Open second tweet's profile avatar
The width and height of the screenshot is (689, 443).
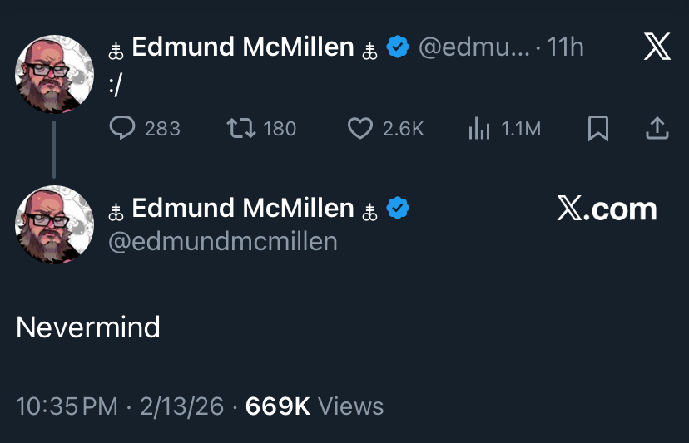[54, 224]
